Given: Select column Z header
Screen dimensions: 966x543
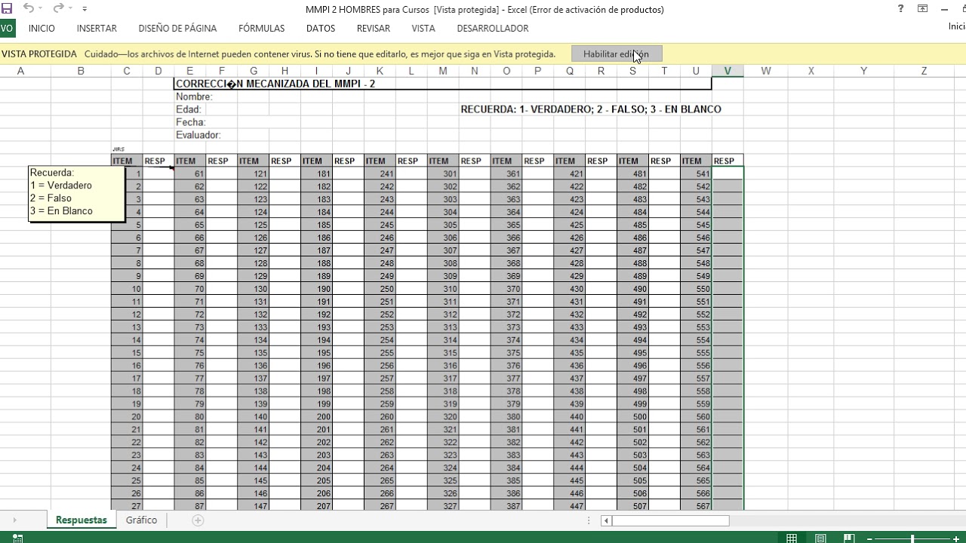Looking at the screenshot, I should tap(924, 71).
